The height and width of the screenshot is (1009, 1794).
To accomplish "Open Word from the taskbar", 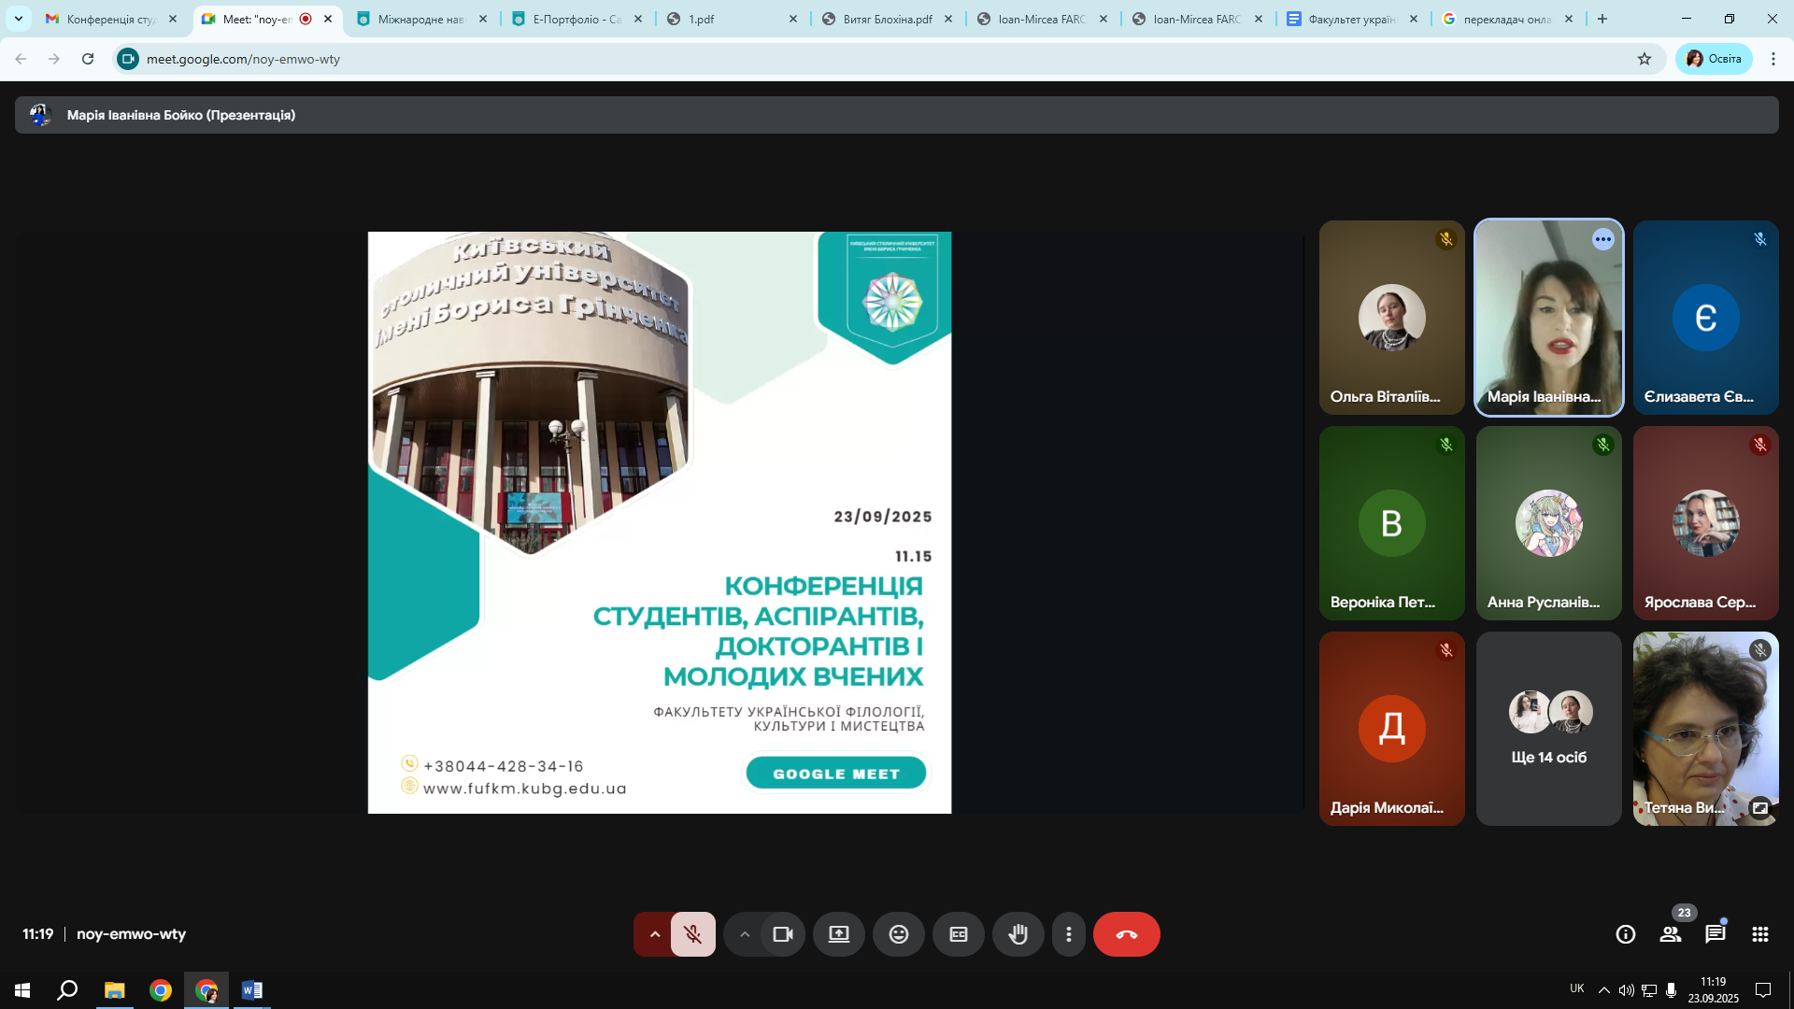I will [251, 990].
